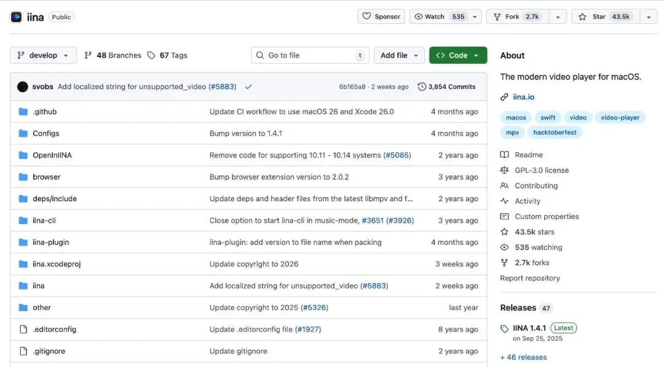Open the Activity pulse icon link
Viewport: 664px width, 367px height.
pyautogui.click(x=504, y=201)
